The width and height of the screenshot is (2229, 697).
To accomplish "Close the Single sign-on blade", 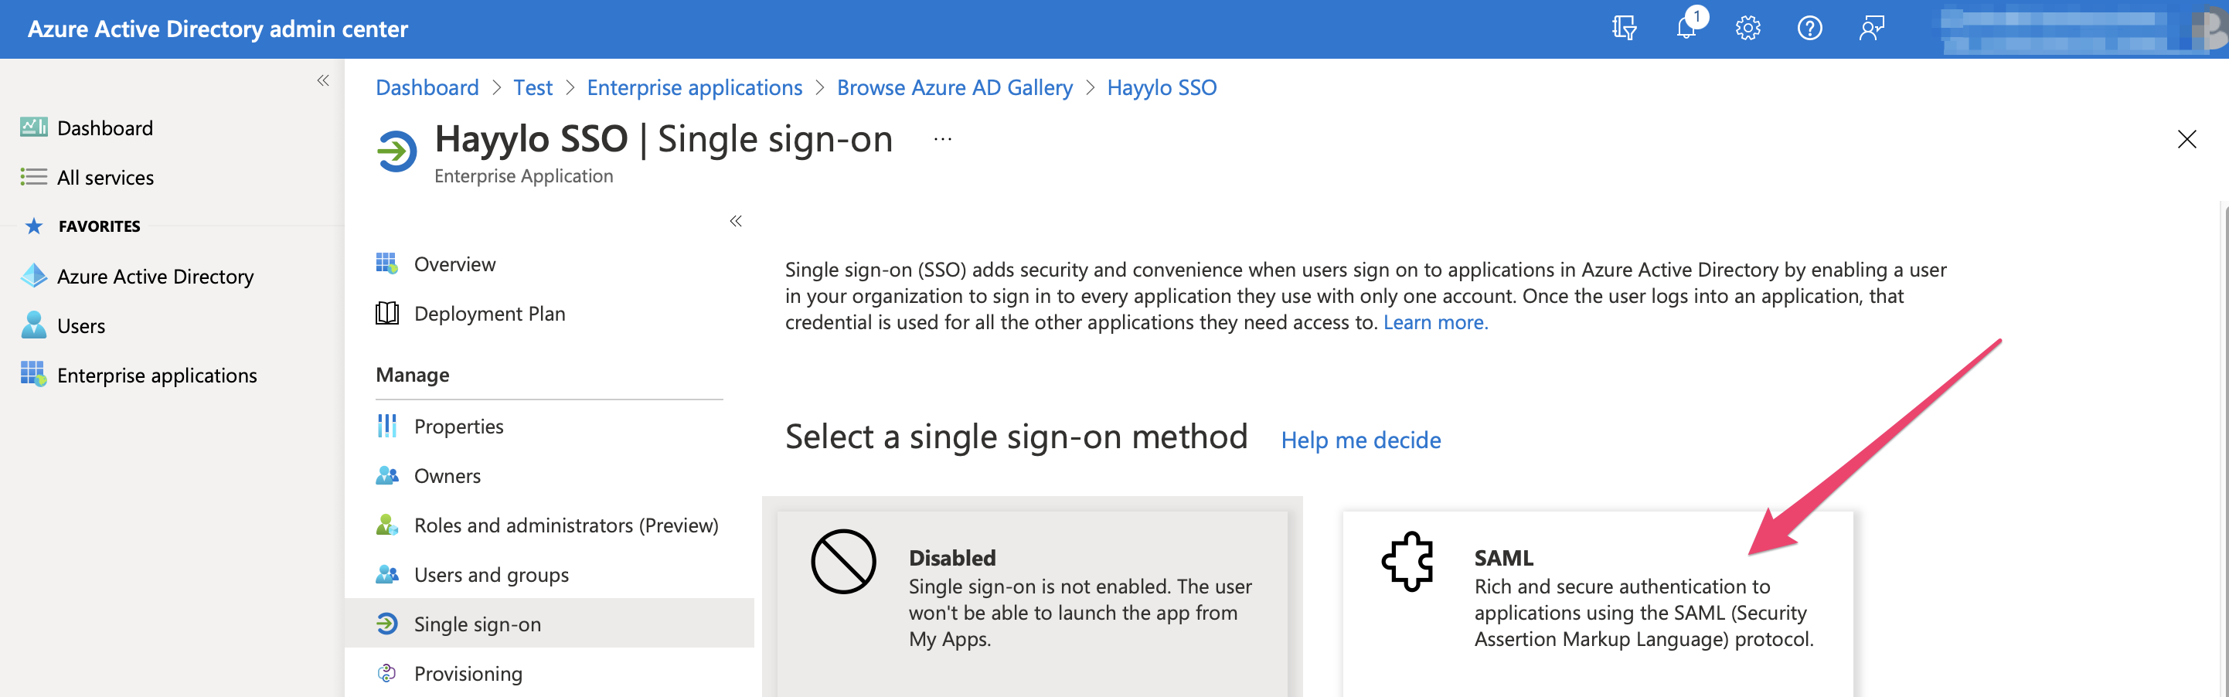I will click(2186, 139).
